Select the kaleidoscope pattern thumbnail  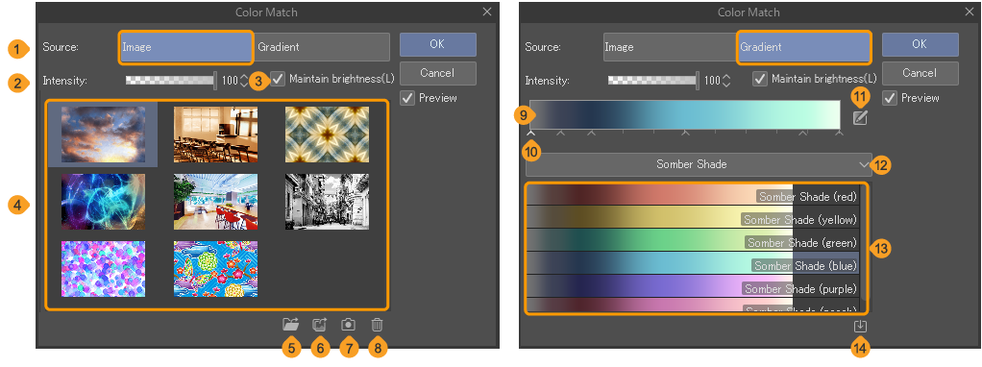[x=328, y=135]
